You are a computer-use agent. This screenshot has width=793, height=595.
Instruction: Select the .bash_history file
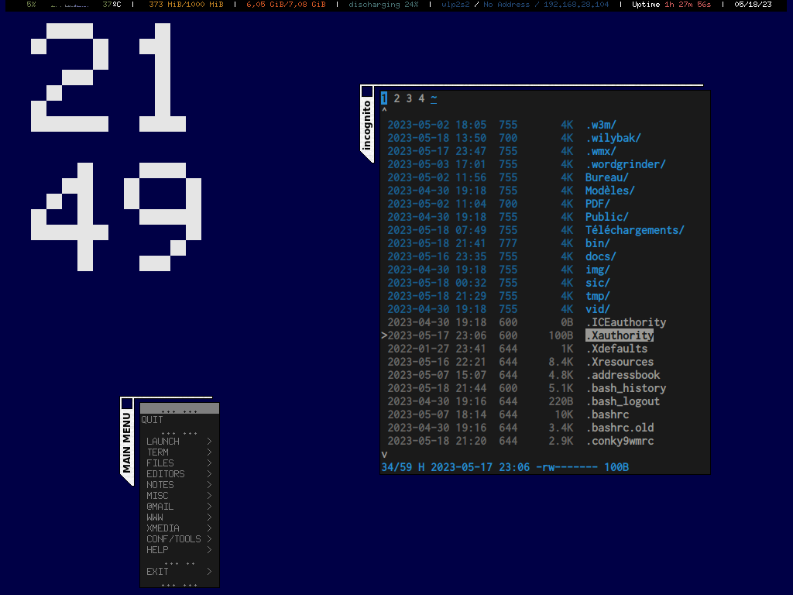[625, 388]
